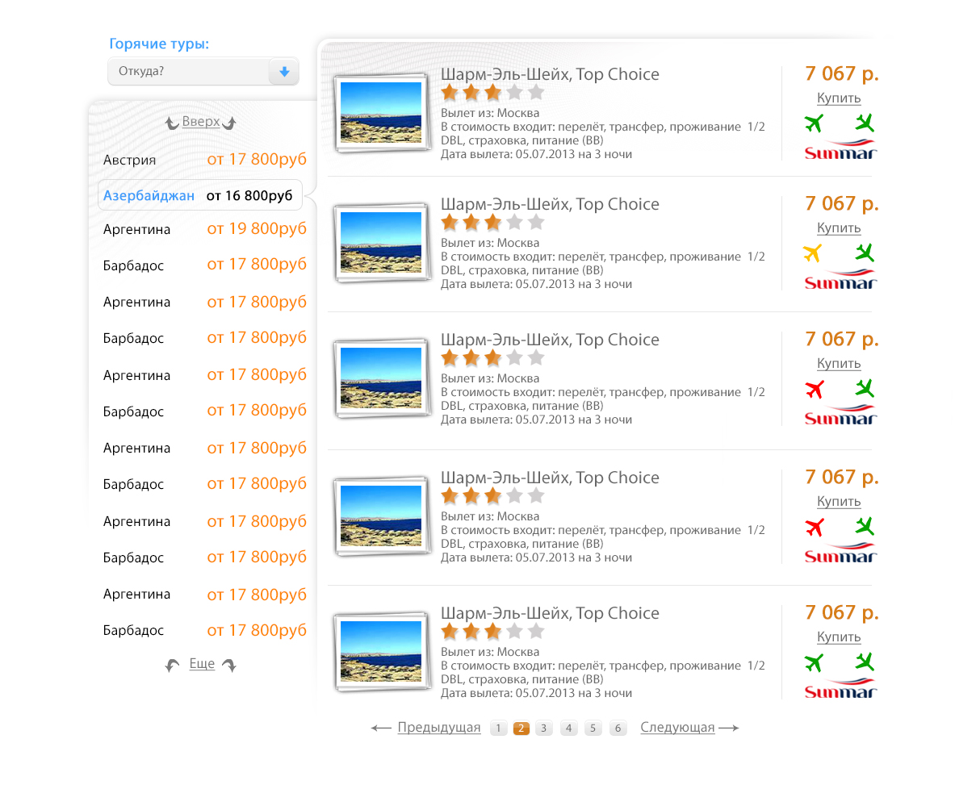Click the curved arrow right of Еще
The image size is (955, 789).
tap(229, 666)
